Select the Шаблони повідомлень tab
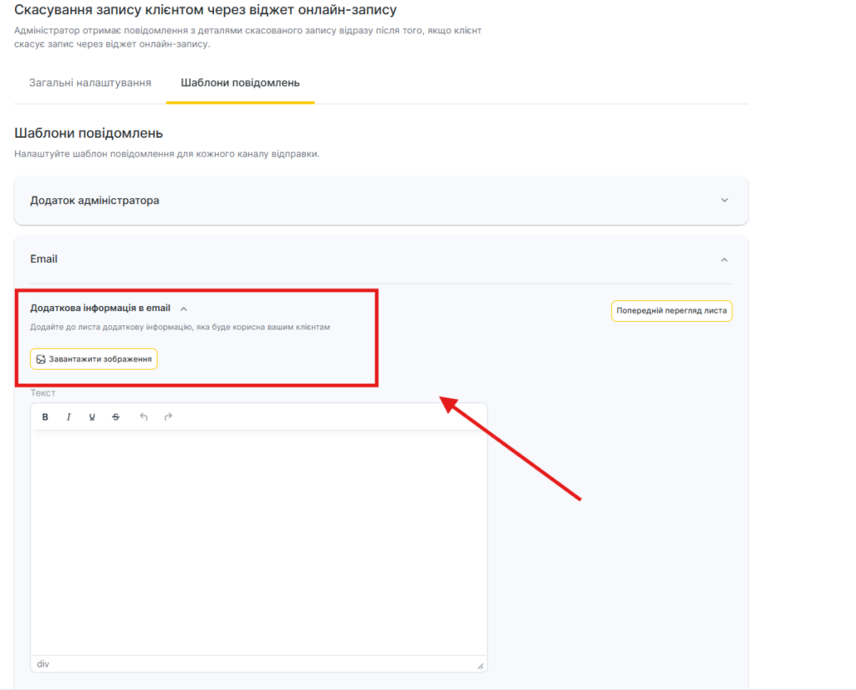856x690 pixels. [x=240, y=83]
